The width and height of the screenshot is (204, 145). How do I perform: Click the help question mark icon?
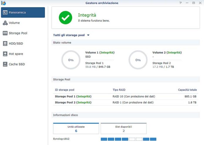pyautogui.click(x=181, y=3)
